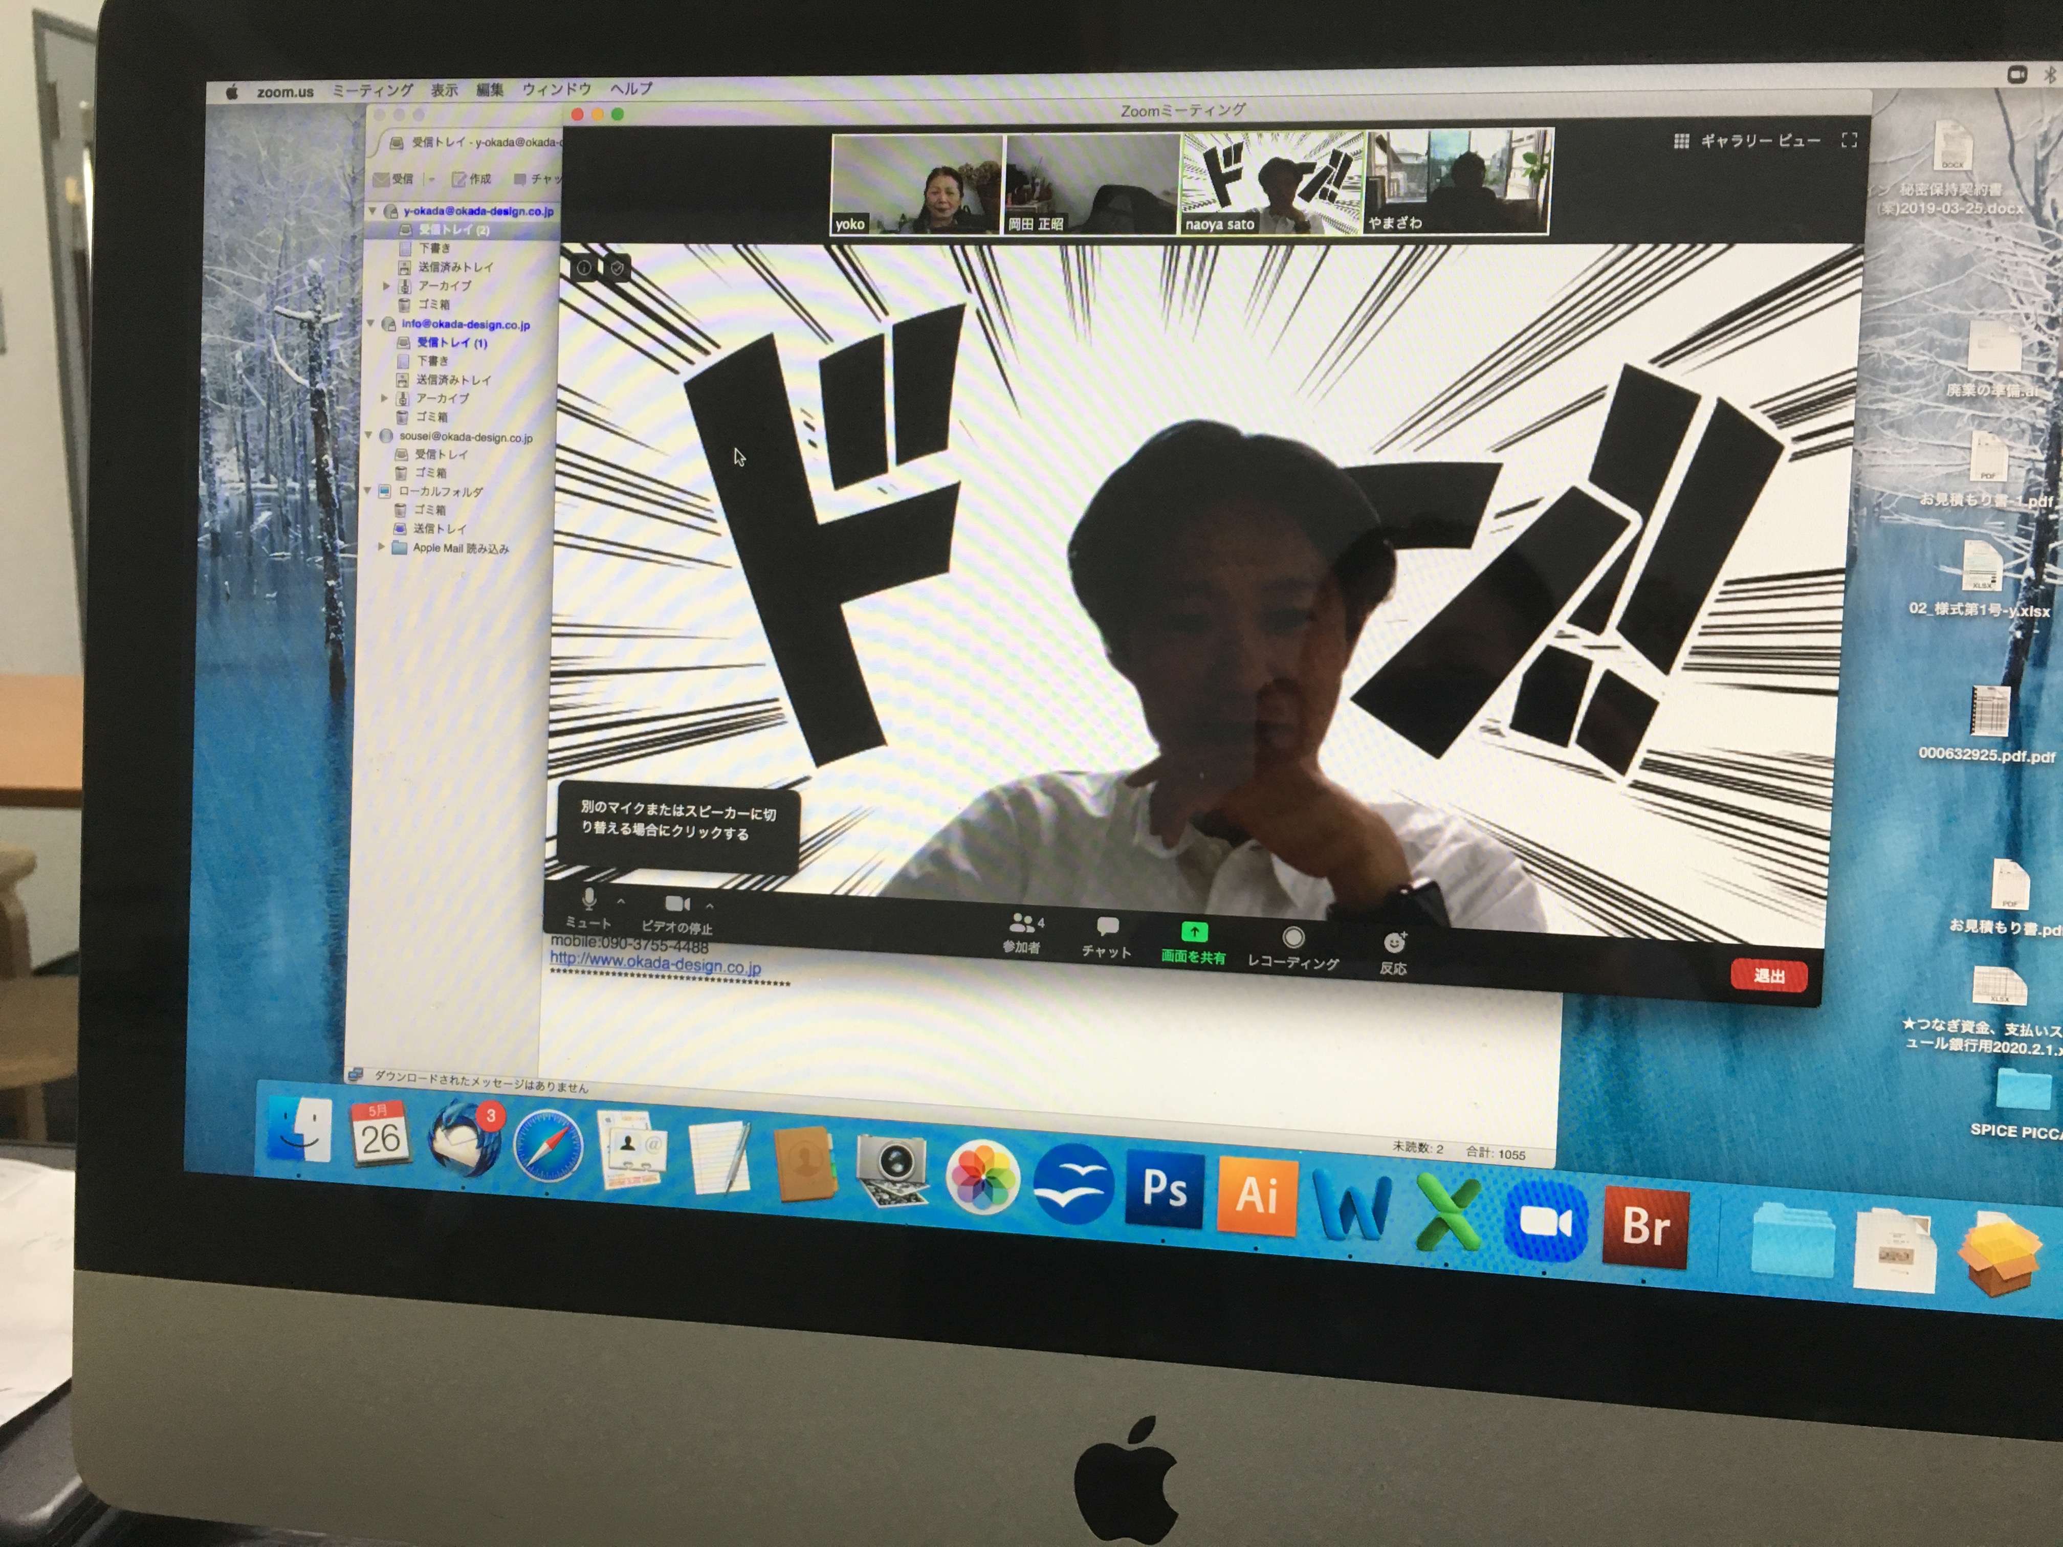Start recording with the recording icon
This screenshot has width=2063, height=1547.
coord(1292,937)
